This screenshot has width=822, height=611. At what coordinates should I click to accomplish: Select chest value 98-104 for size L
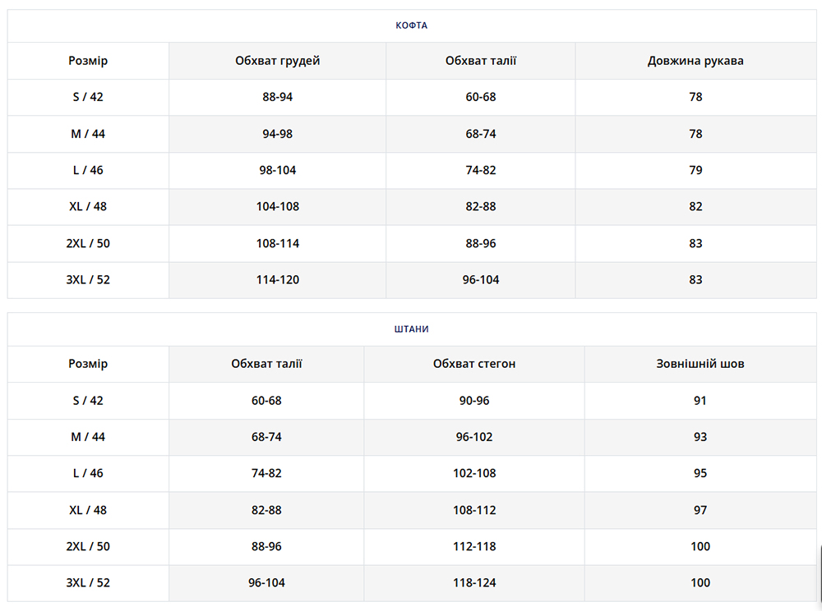277,170
